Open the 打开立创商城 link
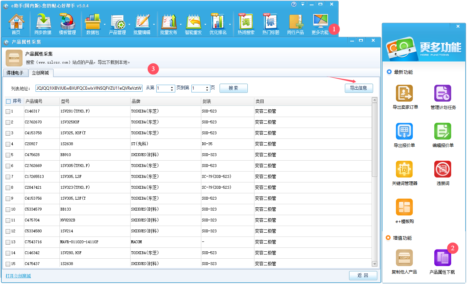This screenshot has width=467, height=284. tap(18, 276)
